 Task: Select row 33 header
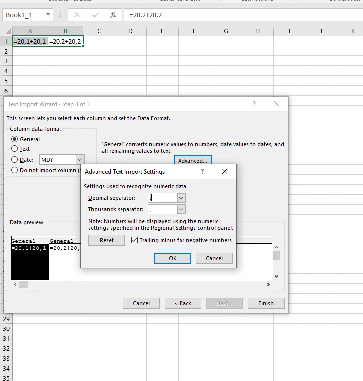(x=6, y=358)
